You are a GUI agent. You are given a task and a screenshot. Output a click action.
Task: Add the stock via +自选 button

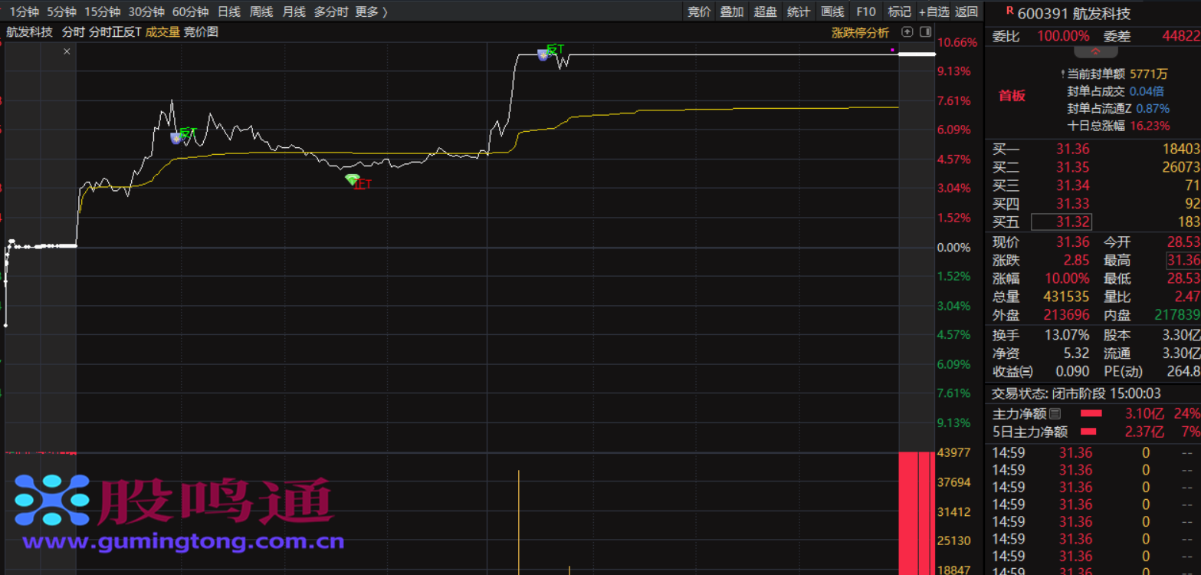(934, 11)
